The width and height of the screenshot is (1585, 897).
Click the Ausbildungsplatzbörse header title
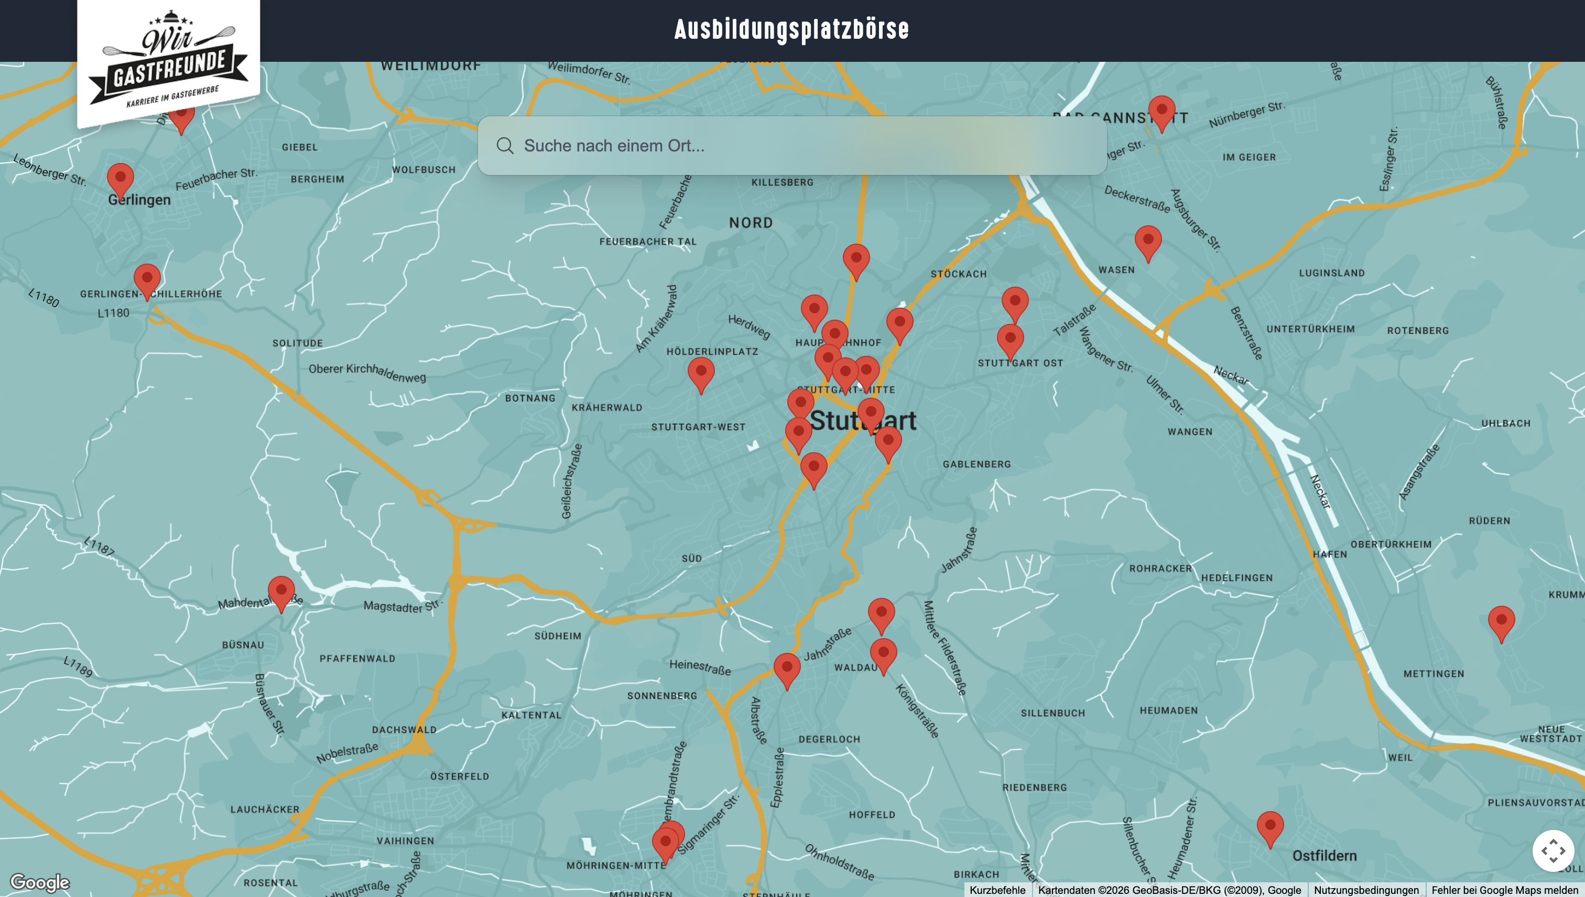pos(791,29)
